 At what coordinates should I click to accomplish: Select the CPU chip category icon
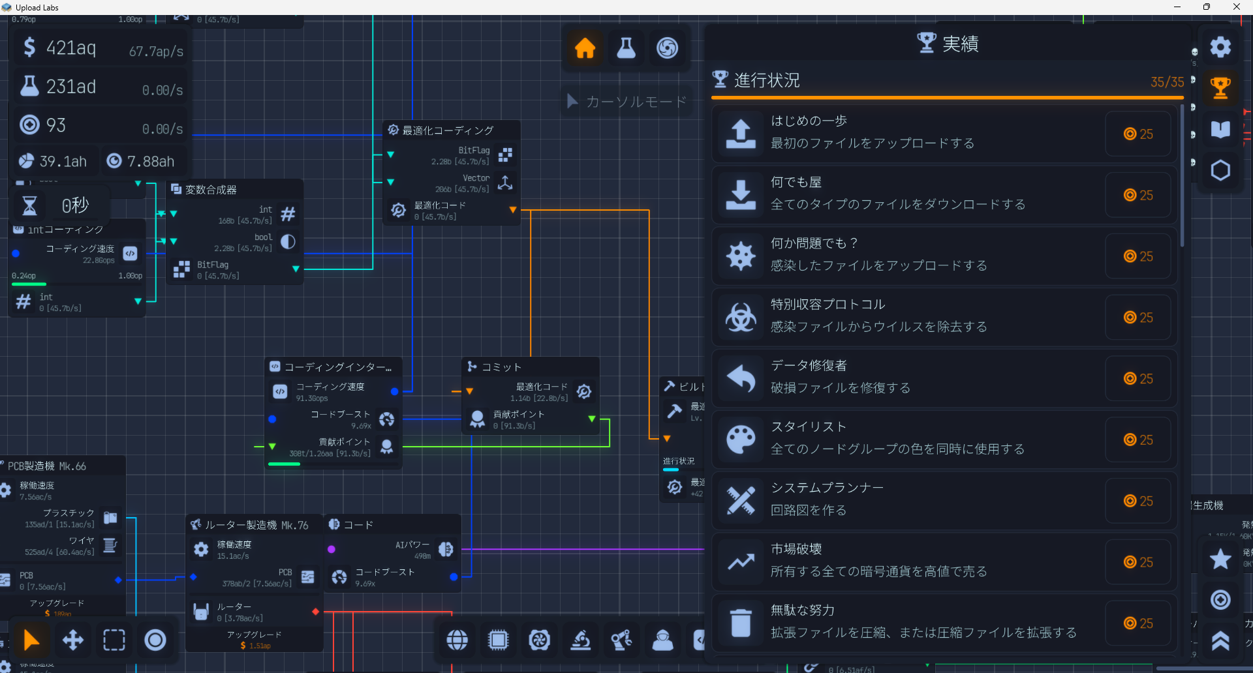pos(498,640)
